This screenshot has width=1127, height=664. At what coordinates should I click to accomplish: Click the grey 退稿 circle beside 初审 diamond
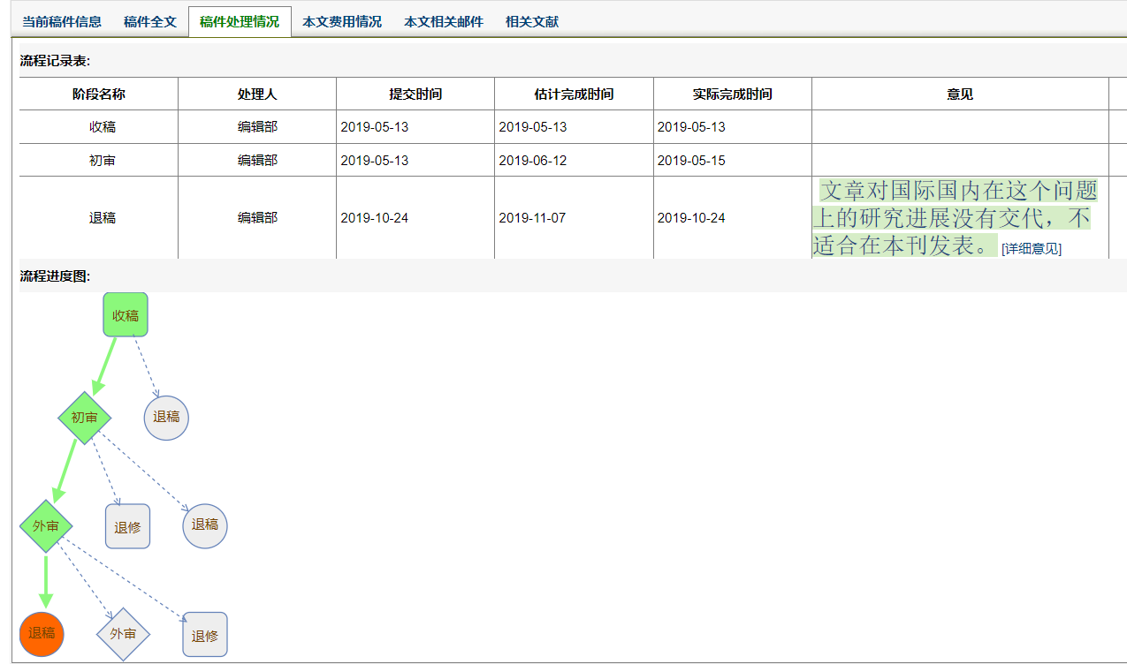166,418
